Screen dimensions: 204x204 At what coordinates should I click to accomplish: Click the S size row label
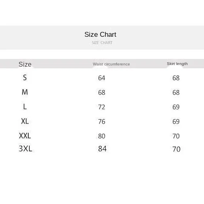[x=25, y=78]
